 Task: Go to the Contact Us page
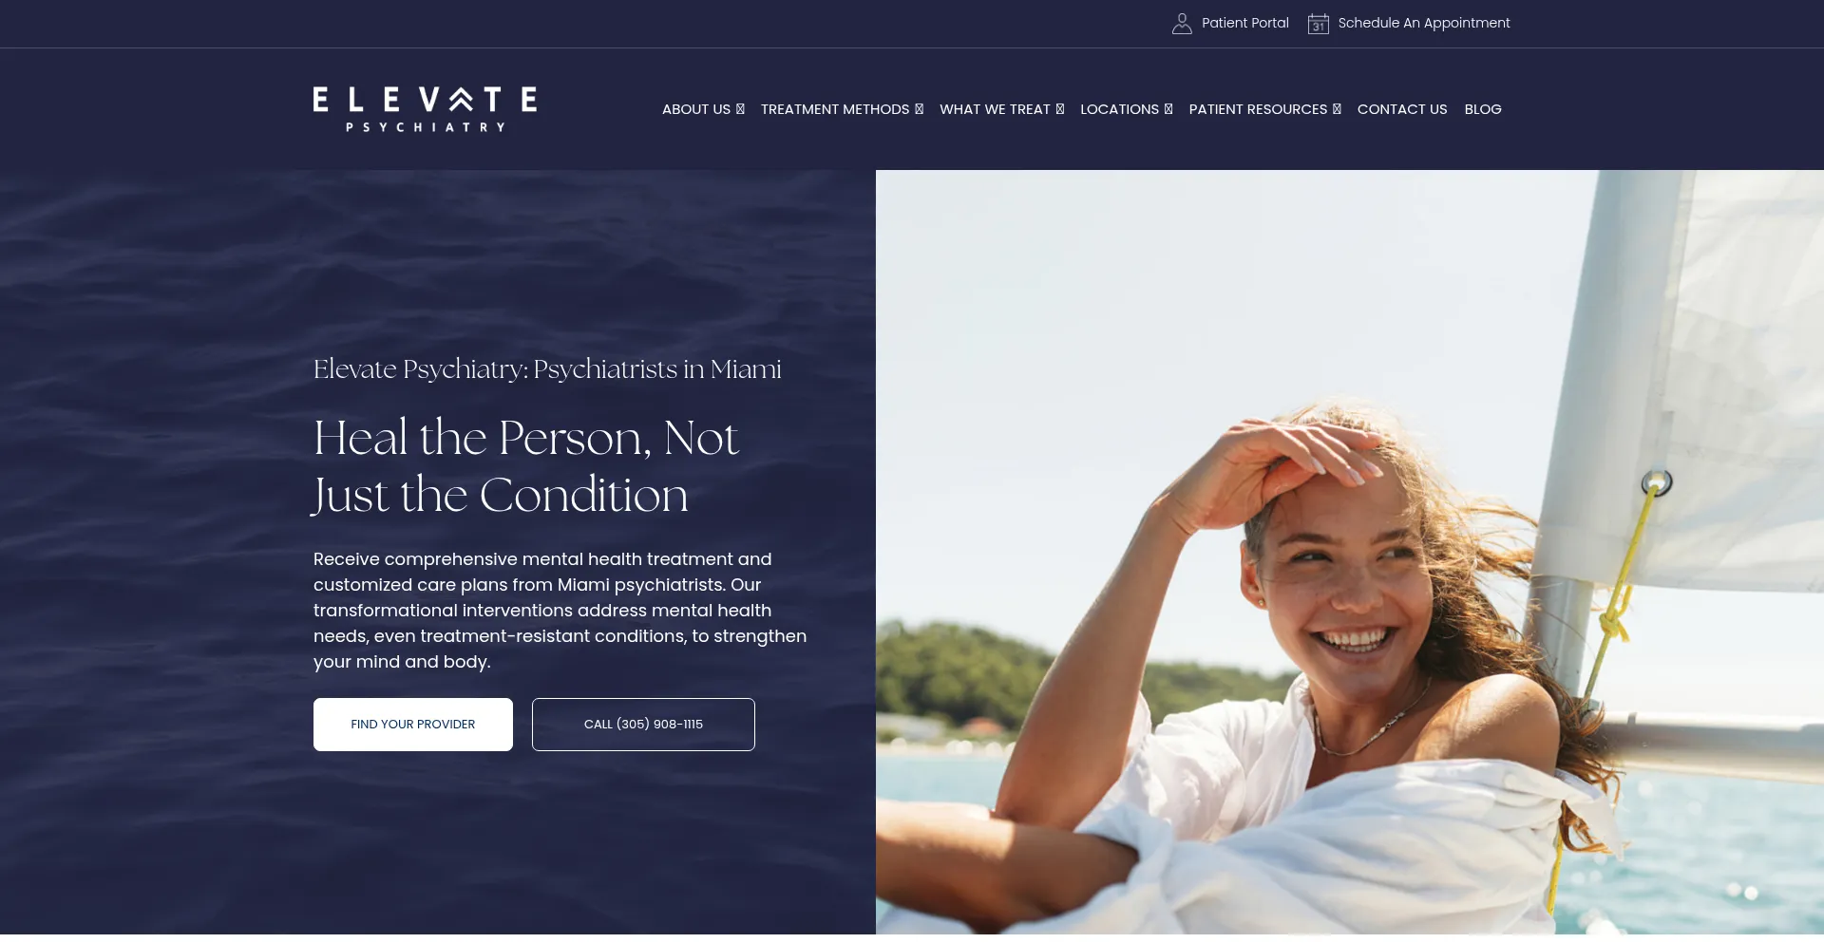pos(1402,109)
